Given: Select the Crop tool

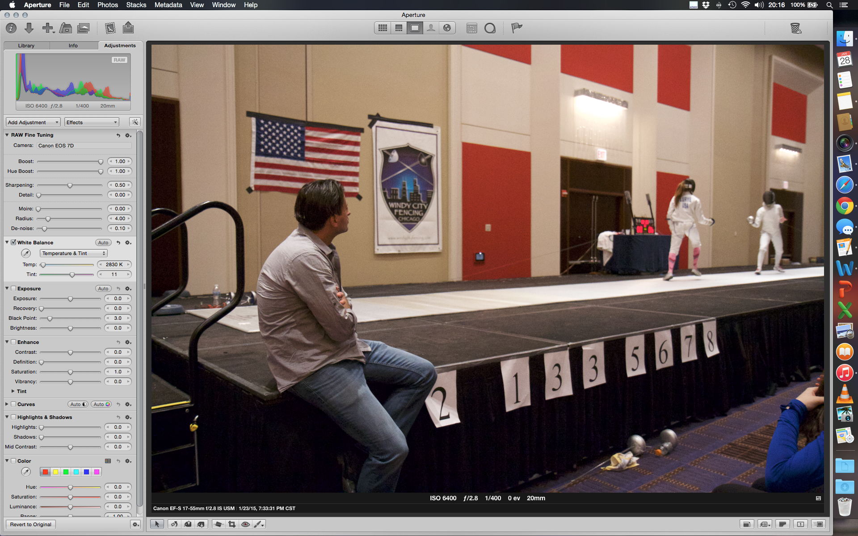Looking at the screenshot, I should [x=232, y=524].
